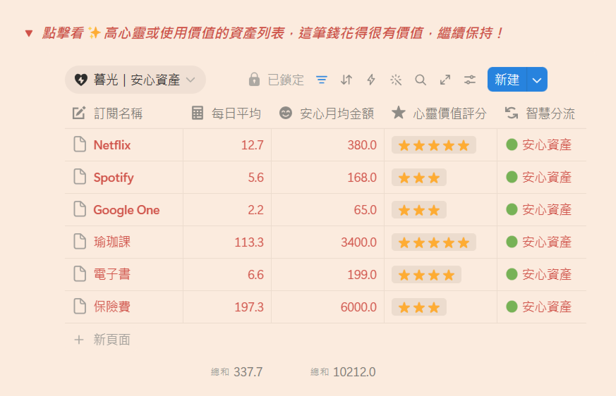Open the automations lightning icon
Screen dimensions: 616x396
tap(371, 80)
